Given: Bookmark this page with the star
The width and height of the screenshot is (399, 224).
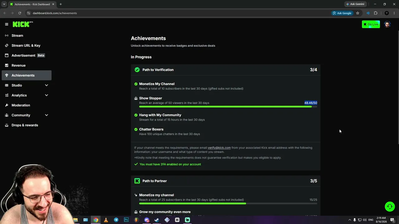Looking at the screenshot, I should click(358, 13).
